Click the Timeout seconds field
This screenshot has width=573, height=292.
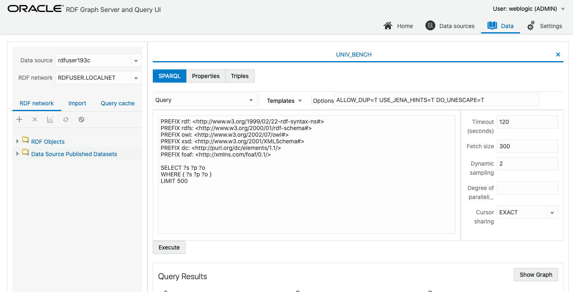coord(527,122)
